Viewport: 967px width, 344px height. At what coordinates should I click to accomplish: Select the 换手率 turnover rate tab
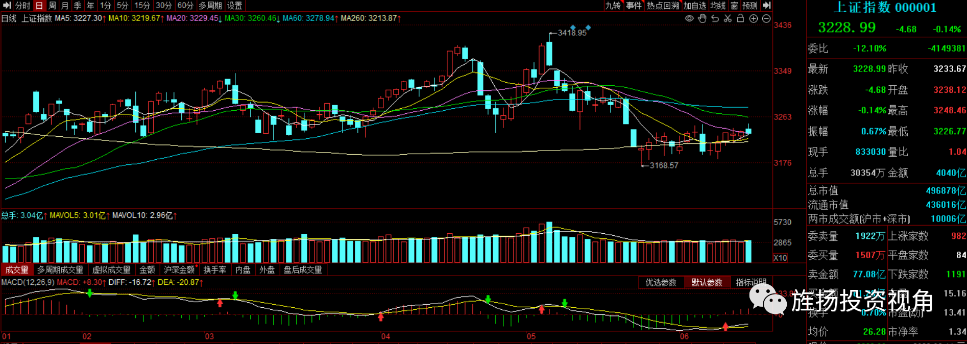coord(214,269)
